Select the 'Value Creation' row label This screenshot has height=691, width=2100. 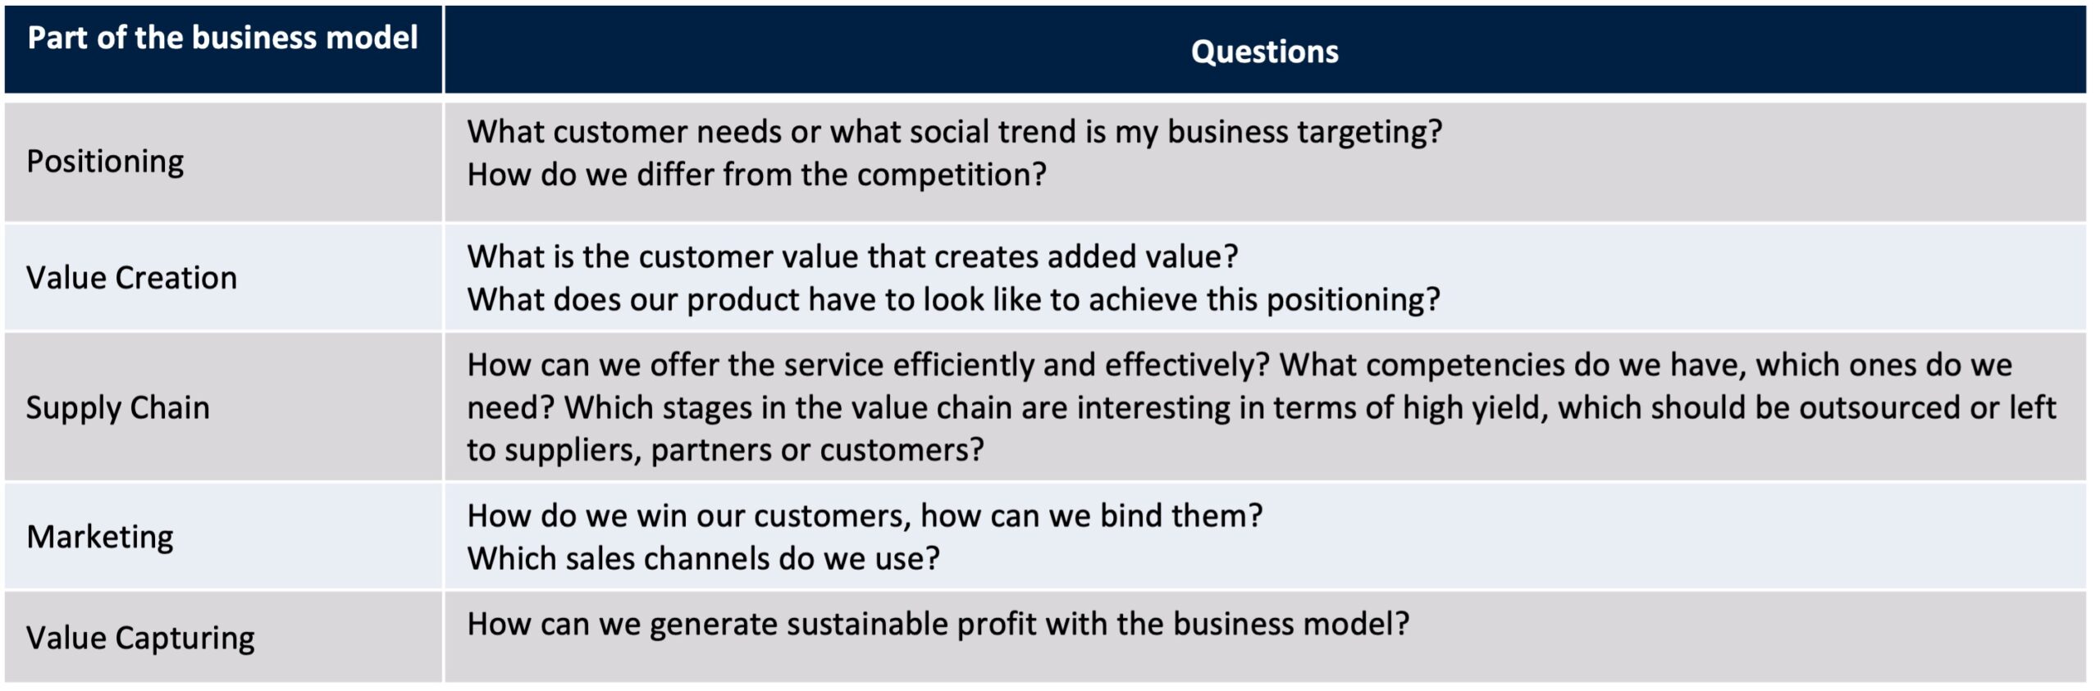tap(131, 278)
